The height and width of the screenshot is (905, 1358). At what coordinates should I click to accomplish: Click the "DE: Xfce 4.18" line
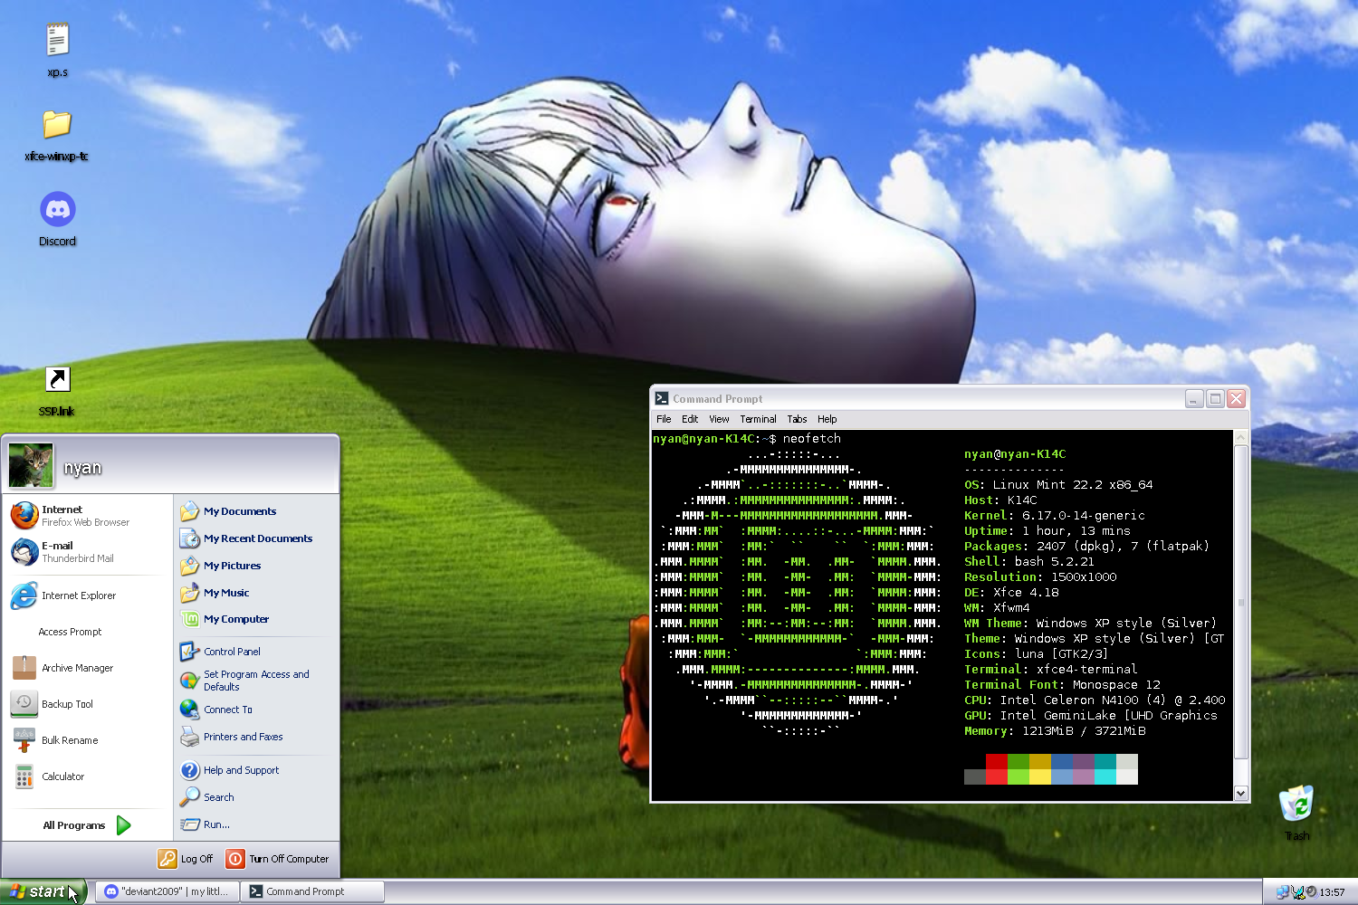(1011, 593)
